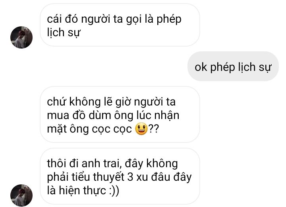Tap the message starting 'thôi đi anh trai'

120,176
